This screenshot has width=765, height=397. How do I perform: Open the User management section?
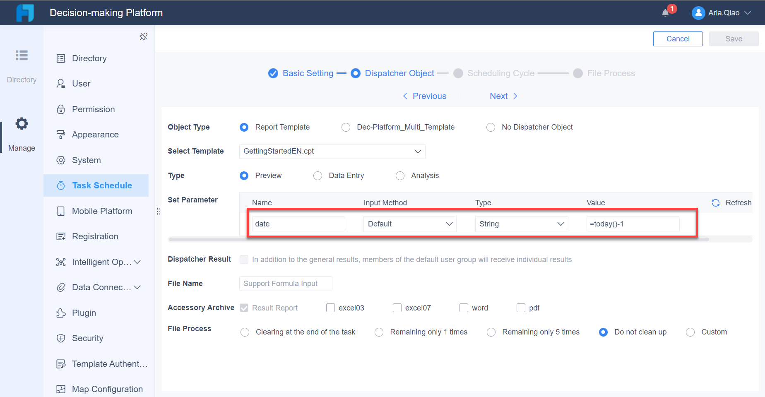point(81,83)
